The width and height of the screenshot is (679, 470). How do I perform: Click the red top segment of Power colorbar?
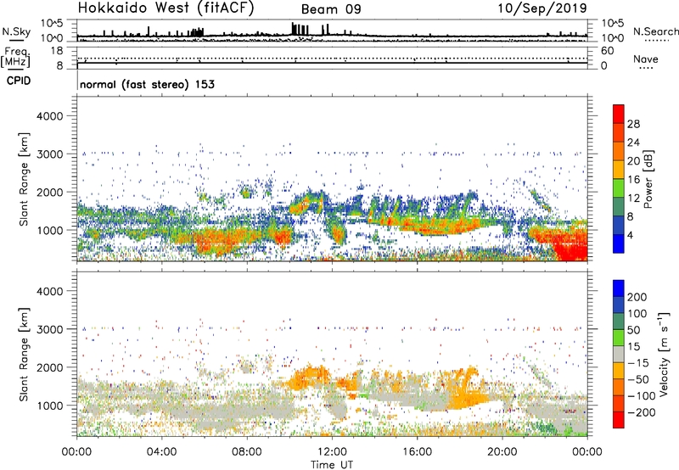pos(619,114)
